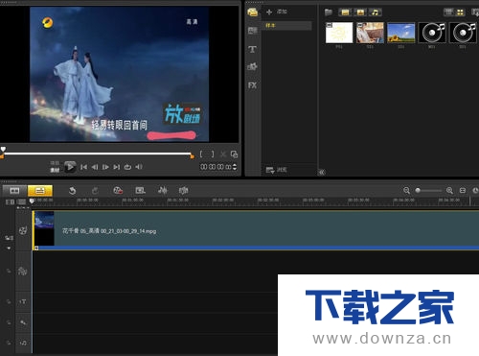
Task: Fit project in timeline window
Action: click(x=463, y=191)
